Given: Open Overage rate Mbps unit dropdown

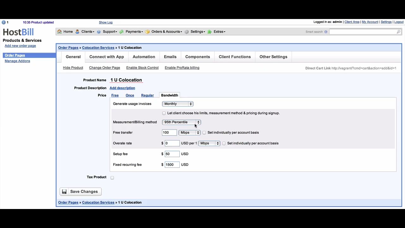Looking at the screenshot, I should tap(209, 143).
